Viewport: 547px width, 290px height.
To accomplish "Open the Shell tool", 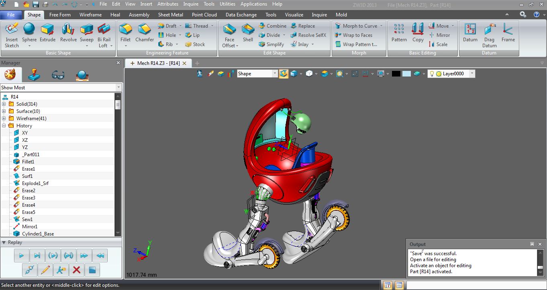I will pyautogui.click(x=248, y=33).
